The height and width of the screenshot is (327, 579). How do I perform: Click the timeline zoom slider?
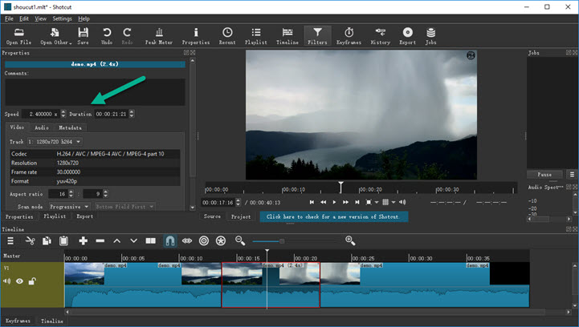pyautogui.click(x=282, y=240)
